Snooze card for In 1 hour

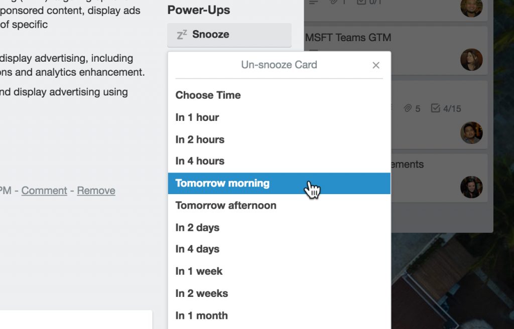coord(197,117)
